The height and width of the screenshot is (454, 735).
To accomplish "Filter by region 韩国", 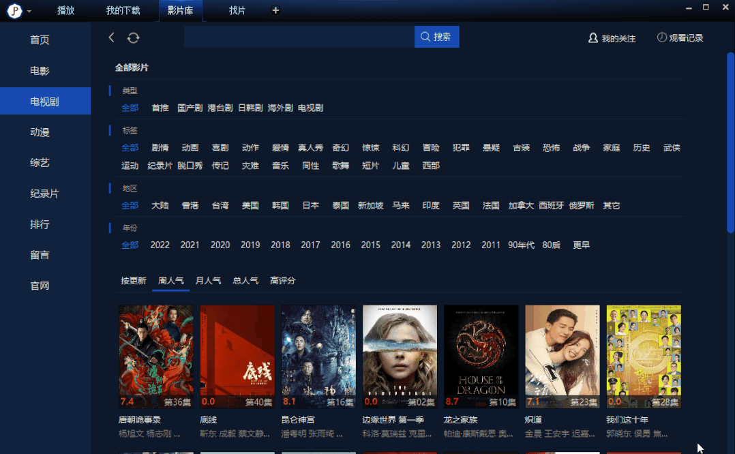I will point(280,205).
